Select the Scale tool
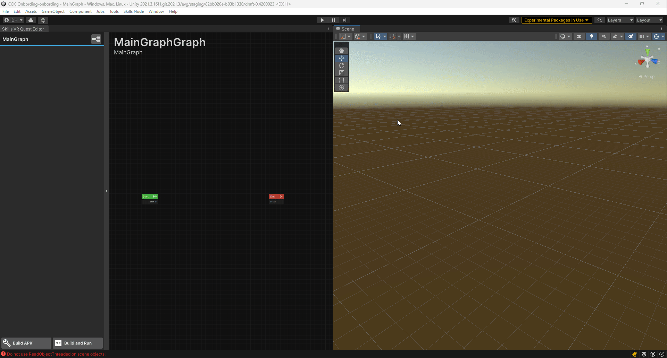 [342, 73]
